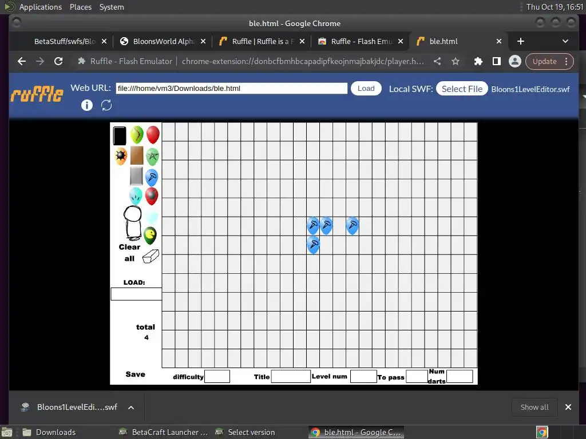This screenshot has height=439, width=586.
Task: Open a new Chrome tab
Action: [x=521, y=41]
